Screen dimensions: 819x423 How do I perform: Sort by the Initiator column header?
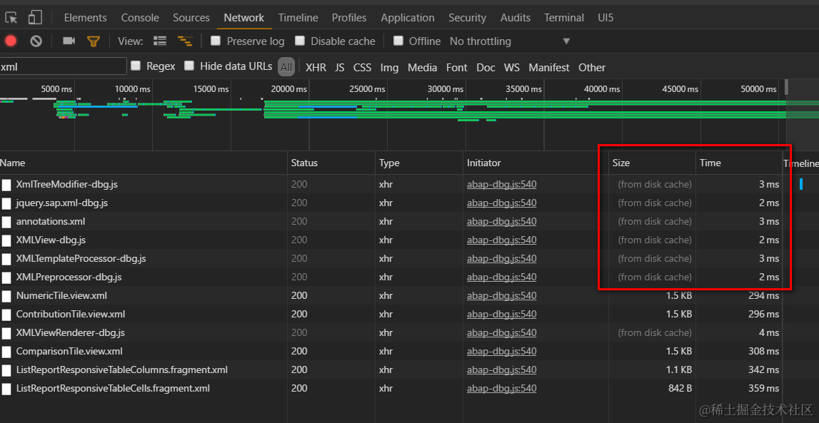(x=536, y=163)
